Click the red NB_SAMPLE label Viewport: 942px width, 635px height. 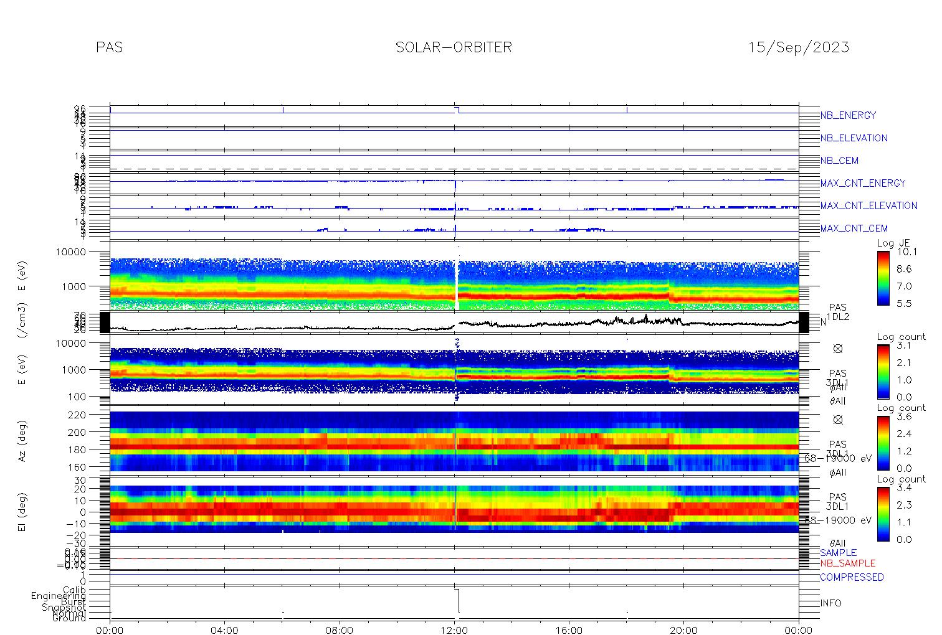[x=847, y=563]
